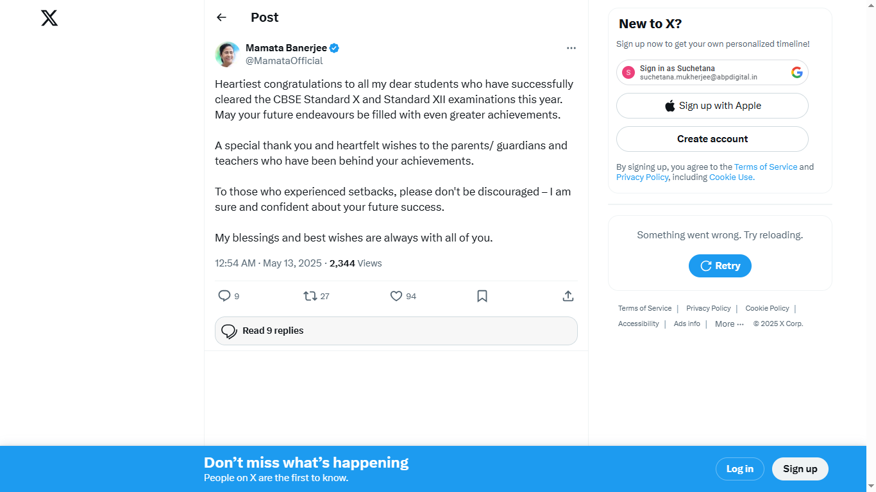Image resolution: width=876 pixels, height=492 pixels.
Task: Click the reply speech bubble icon
Action: coord(224,296)
